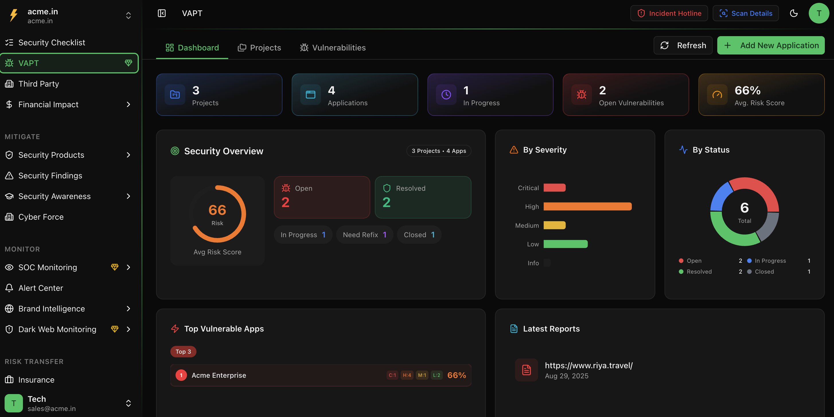Toggle dark mode with moon icon

coord(794,13)
